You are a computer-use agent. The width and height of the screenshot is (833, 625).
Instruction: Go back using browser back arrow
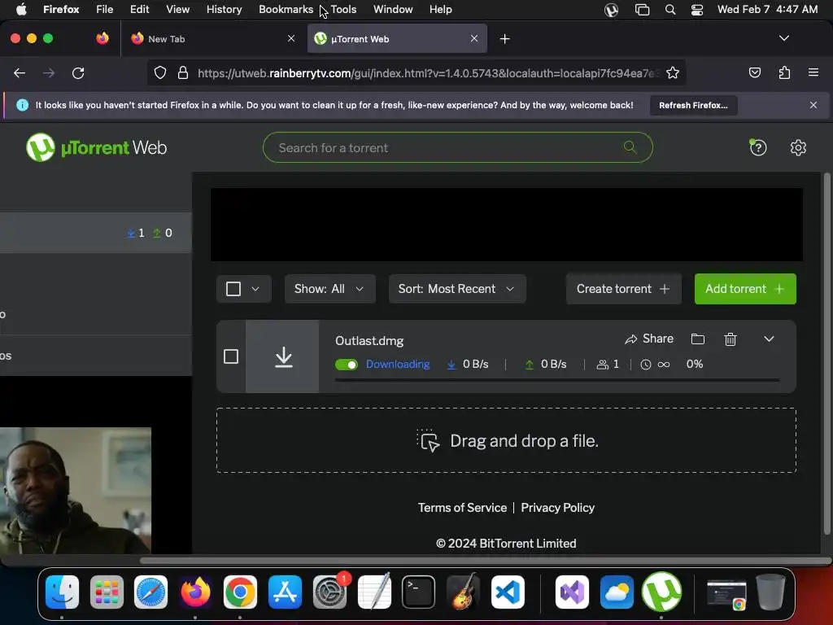(x=20, y=72)
